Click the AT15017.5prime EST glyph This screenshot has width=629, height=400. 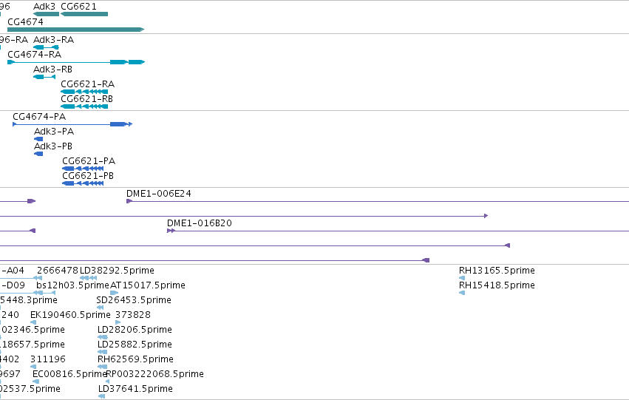click(x=114, y=293)
